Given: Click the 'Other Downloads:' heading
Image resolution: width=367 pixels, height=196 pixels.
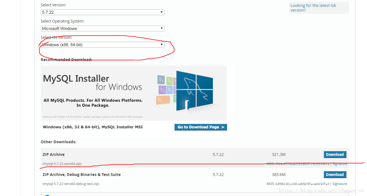Looking at the screenshot, I should 58,142.
